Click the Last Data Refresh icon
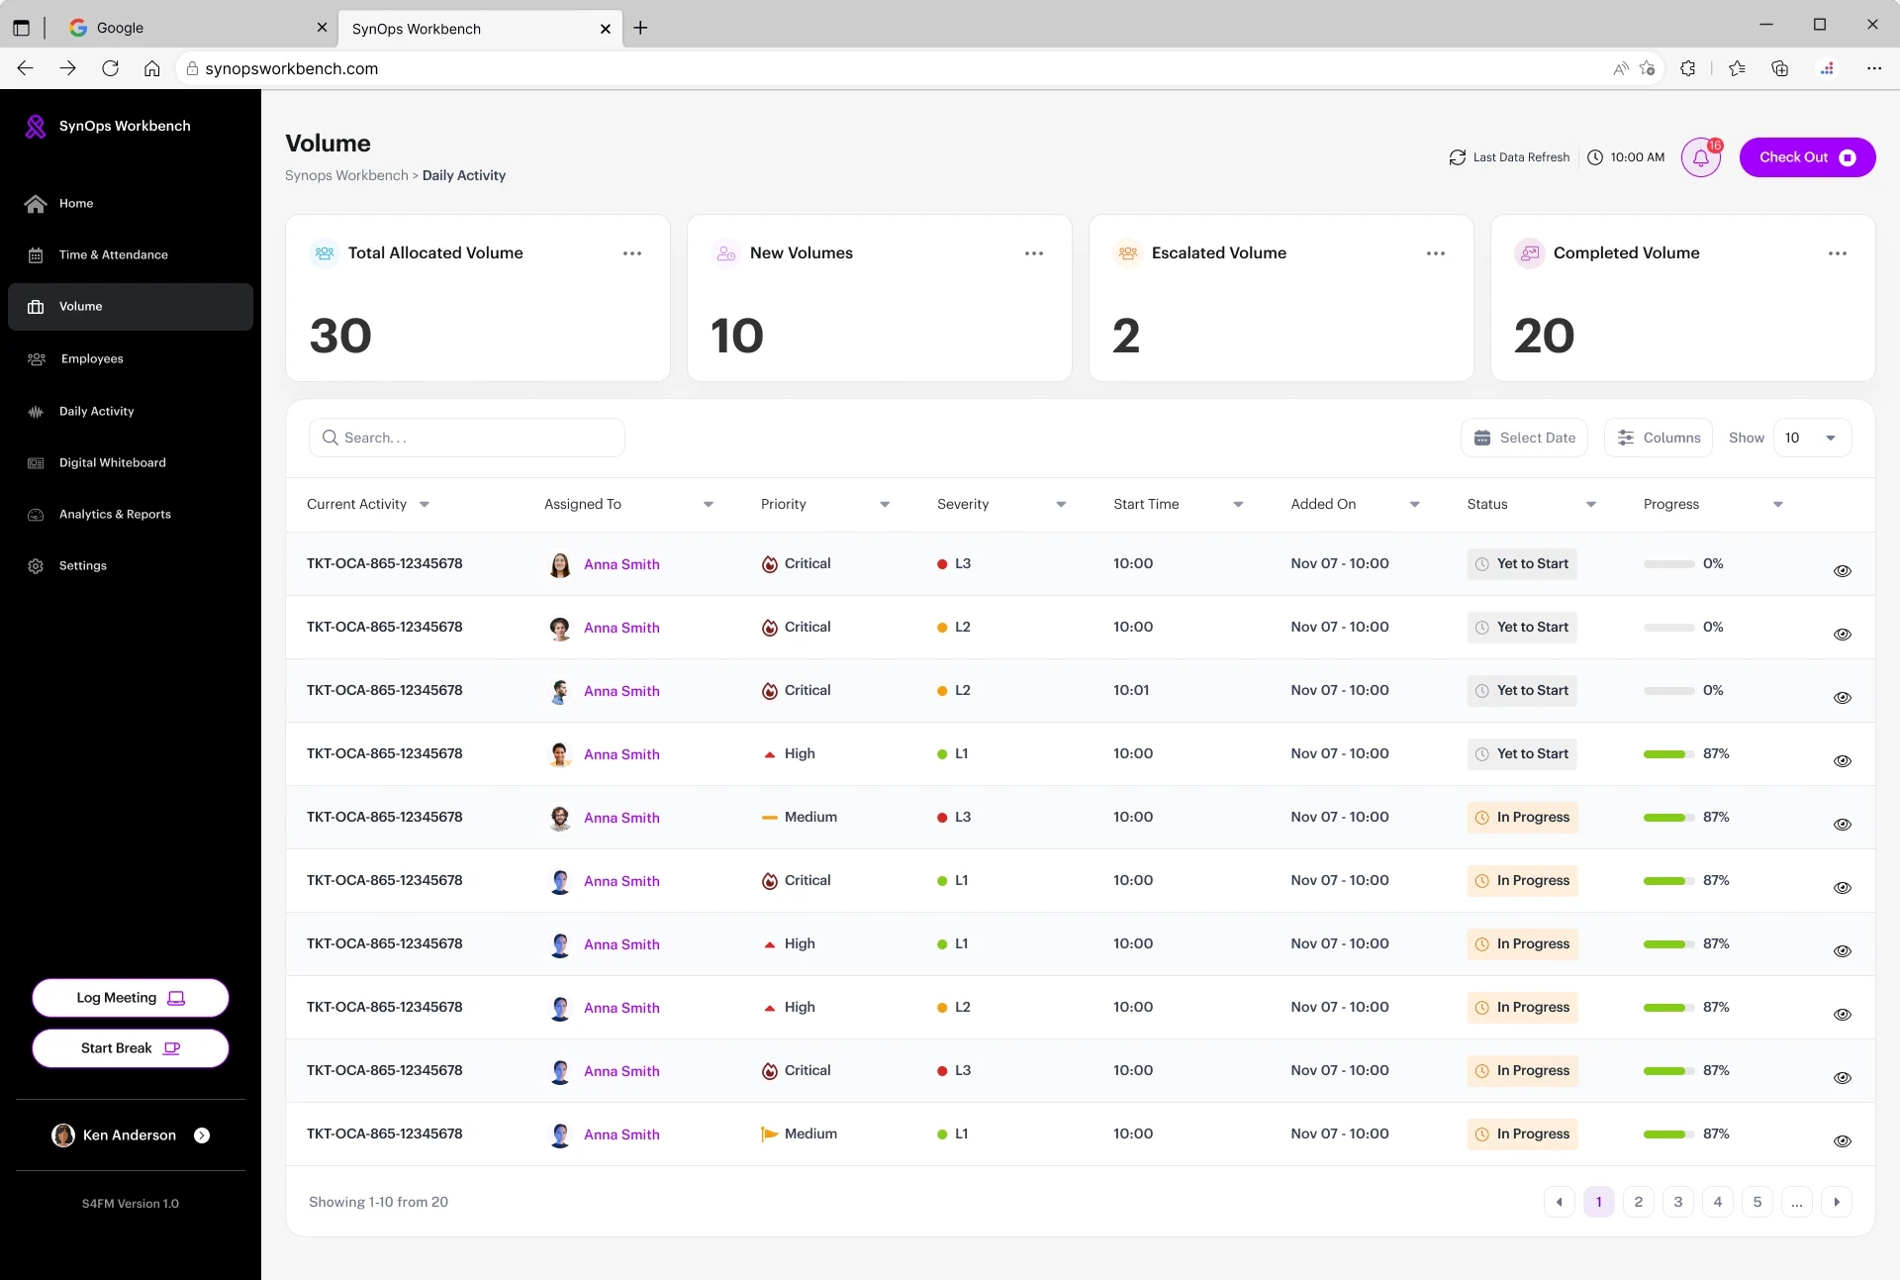 [x=1457, y=157]
